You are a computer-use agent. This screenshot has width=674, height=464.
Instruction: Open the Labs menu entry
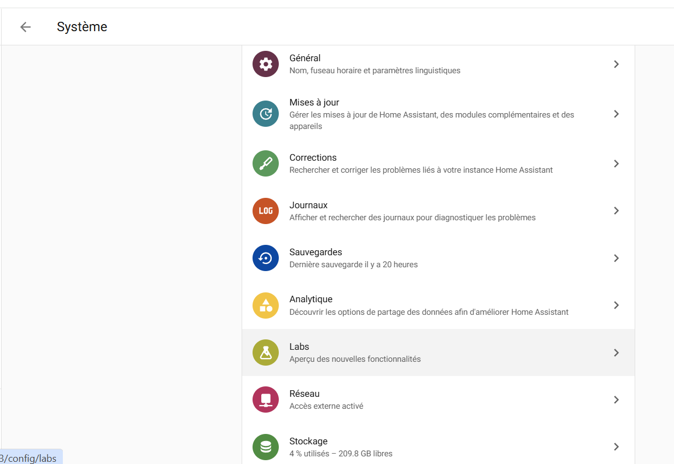(299, 346)
